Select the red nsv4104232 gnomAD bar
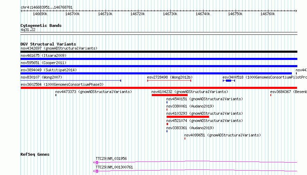This screenshot has height=175, width=307. (170, 95)
